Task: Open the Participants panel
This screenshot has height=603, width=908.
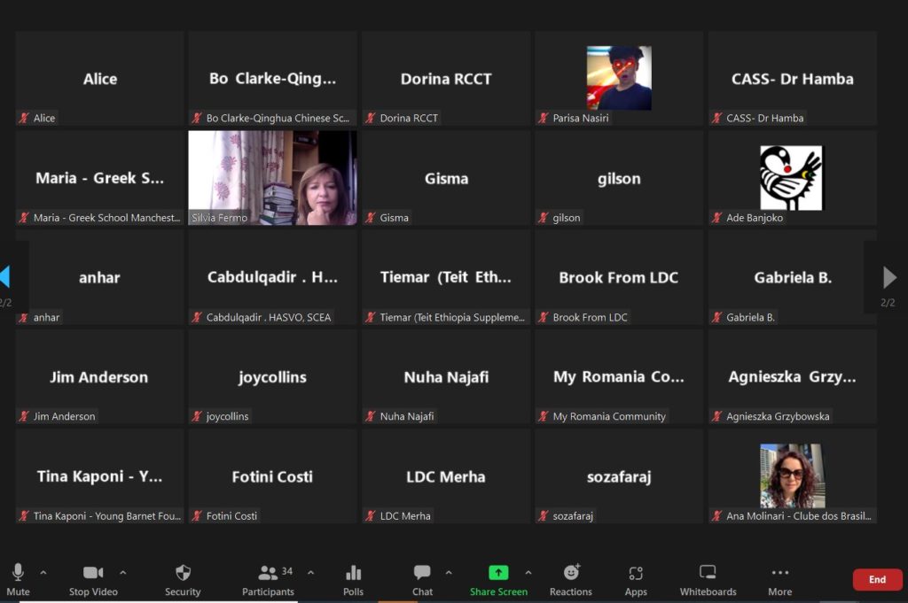Action: (268, 580)
